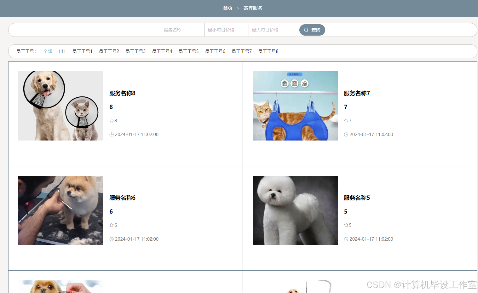Viewport: 478px width, 293px height.
Task: Click the price 8 under 服务名称8
Action: pyautogui.click(x=111, y=107)
